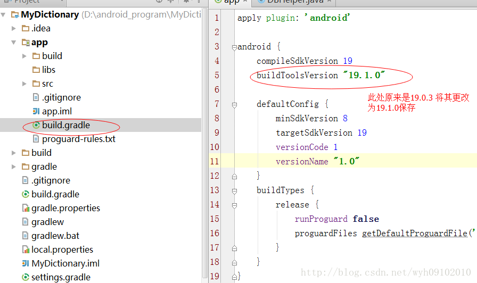Click the libs folder icon
The height and width of the screenshot is (283, 477).
(x=36, y=70)
